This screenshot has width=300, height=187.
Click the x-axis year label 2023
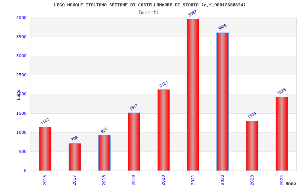click(252, 180)
